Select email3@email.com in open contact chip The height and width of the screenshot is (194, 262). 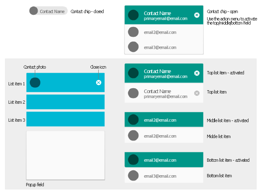pyautogui.click(x=160, y=47)
